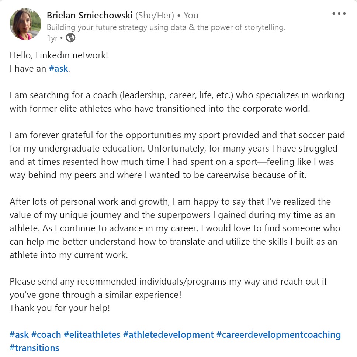Open the inline #ask hashtag after "I have an"
The height and width of the screenshot is (357, 357).
[58, 69]
